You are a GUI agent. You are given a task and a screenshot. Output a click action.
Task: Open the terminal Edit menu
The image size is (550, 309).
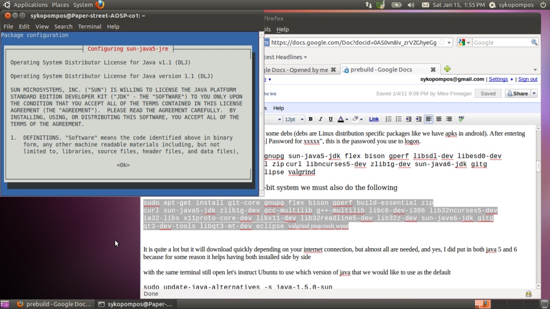24,27
